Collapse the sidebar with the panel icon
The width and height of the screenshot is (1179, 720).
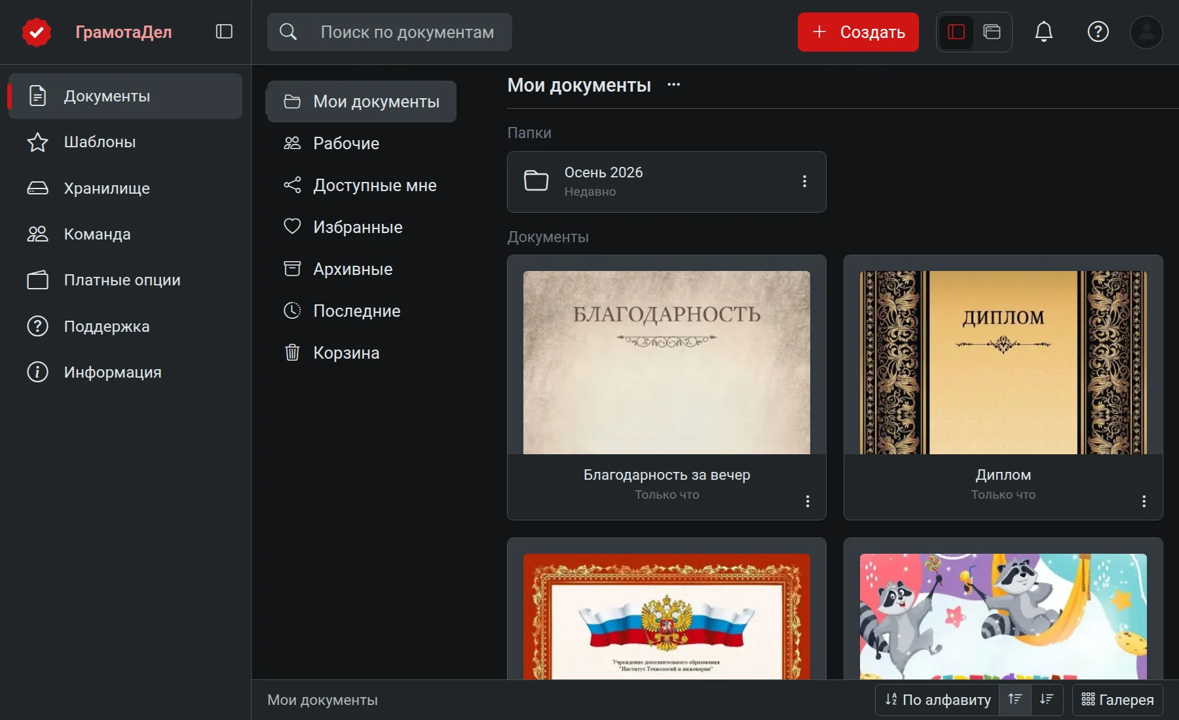(x=224, y=31)
